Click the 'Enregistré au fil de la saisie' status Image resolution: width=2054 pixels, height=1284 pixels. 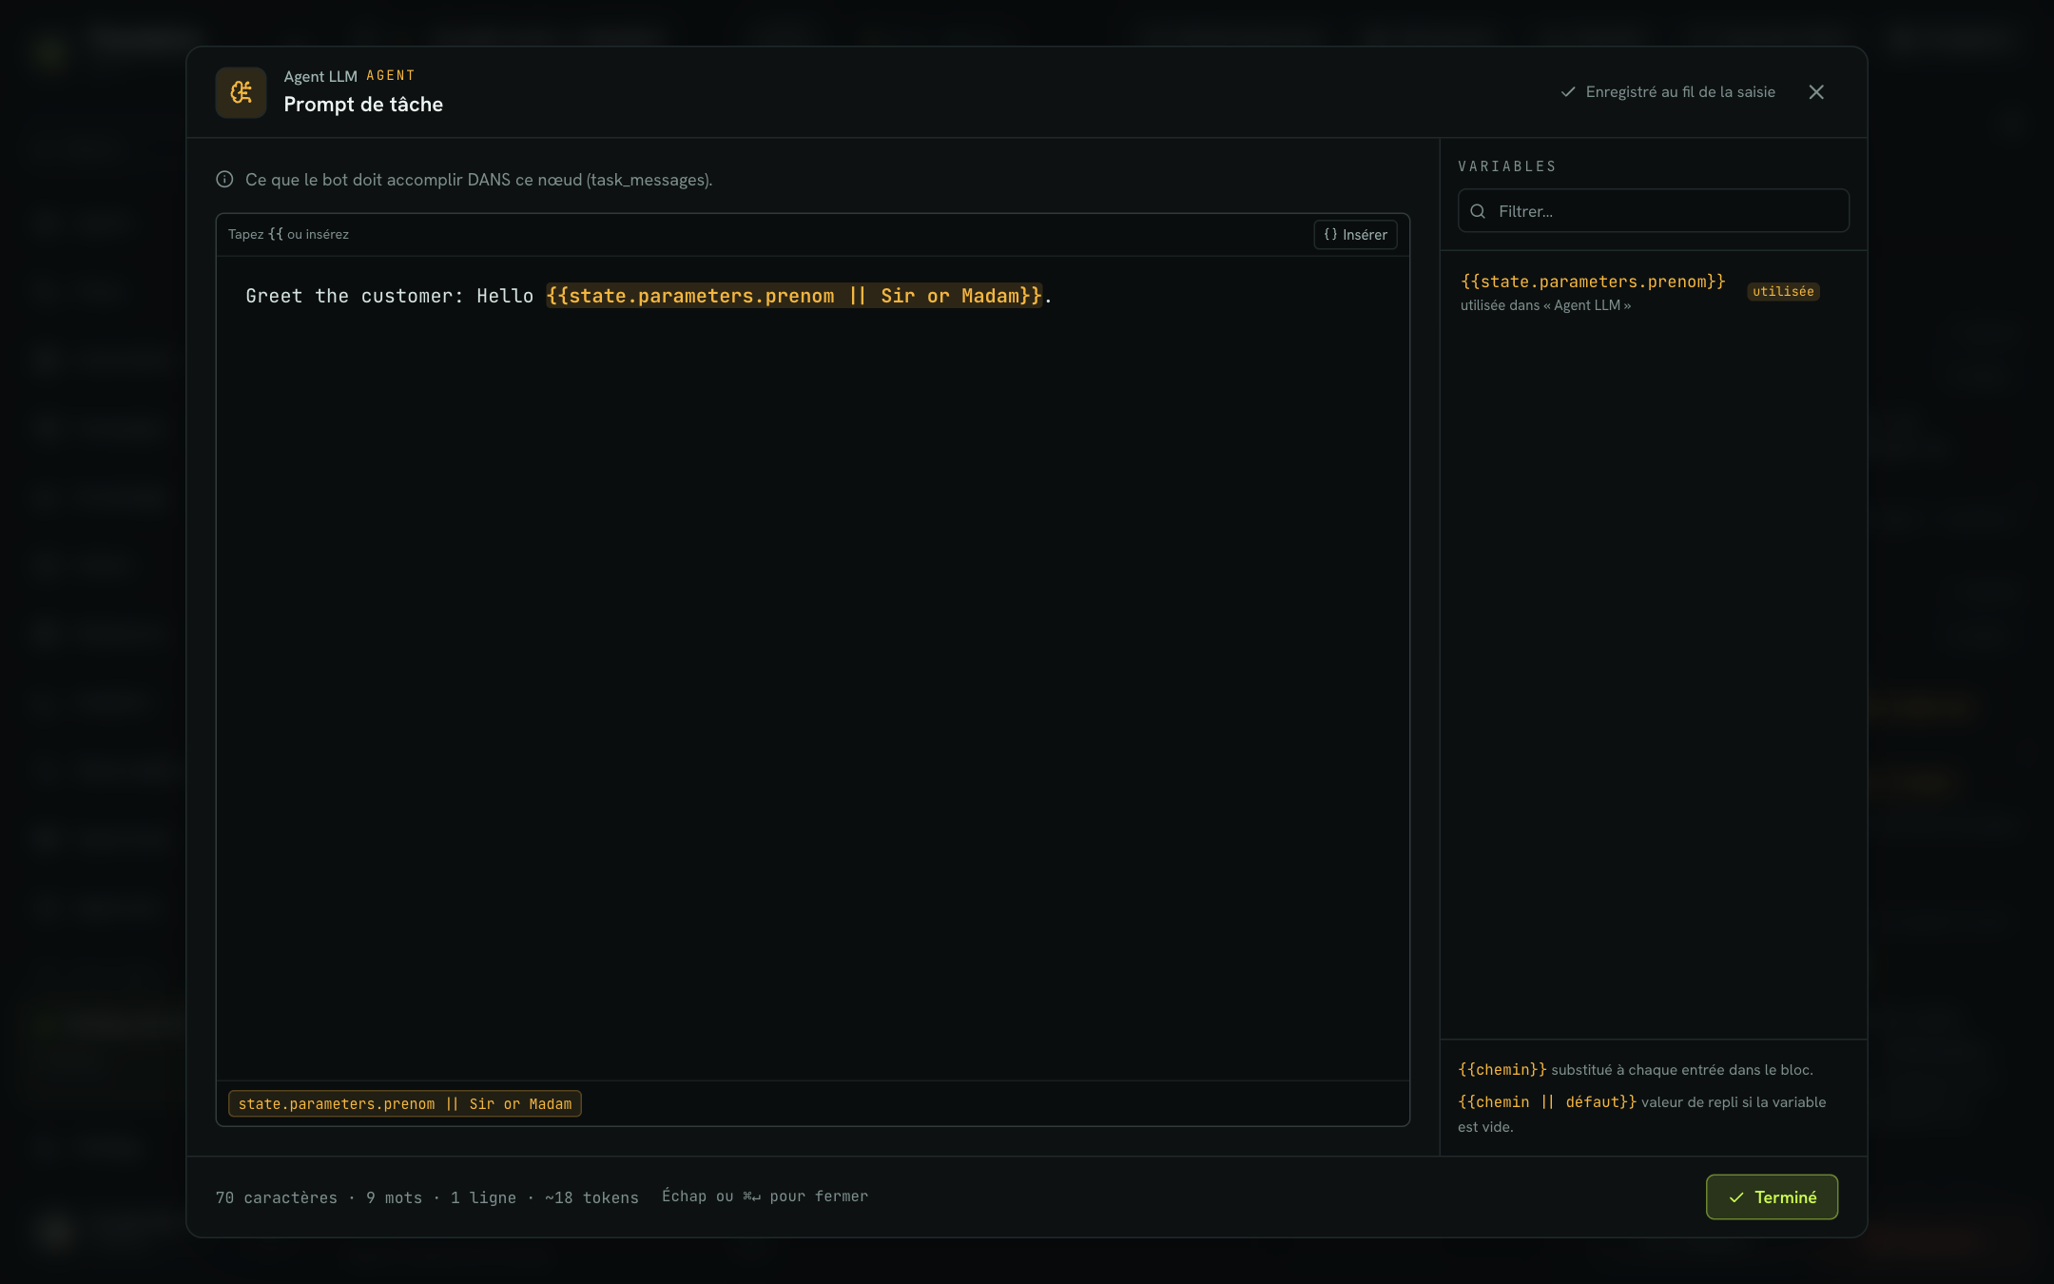coord(1680,92)
